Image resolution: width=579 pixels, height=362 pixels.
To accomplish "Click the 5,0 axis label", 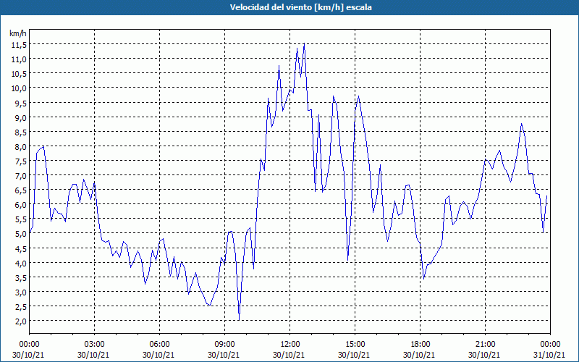I will [x=21, y=233].
